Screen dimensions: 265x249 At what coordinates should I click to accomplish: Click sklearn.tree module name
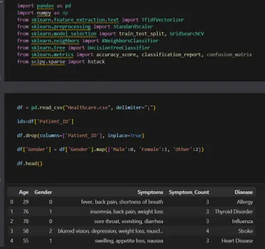click(48, 48)
